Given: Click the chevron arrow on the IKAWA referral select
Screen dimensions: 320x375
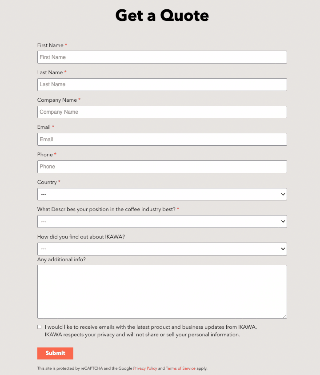Looking at the screenshot, I should (x=283, y=249).
